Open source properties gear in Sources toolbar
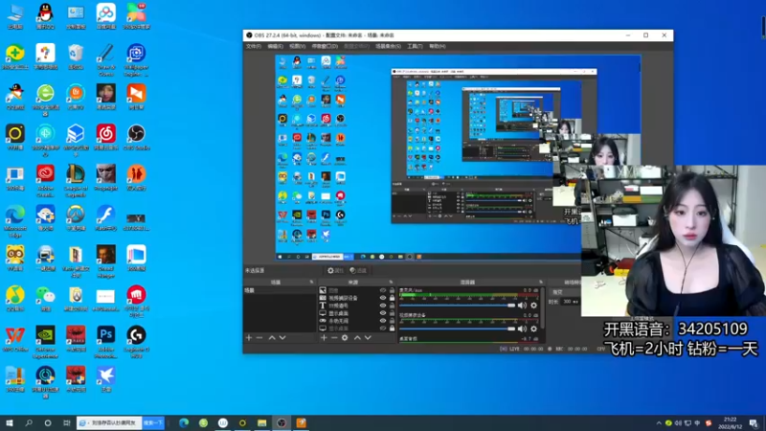The image size is (766, 431). click(345, 338)
